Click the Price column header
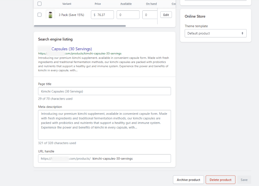 coord(98,4)
